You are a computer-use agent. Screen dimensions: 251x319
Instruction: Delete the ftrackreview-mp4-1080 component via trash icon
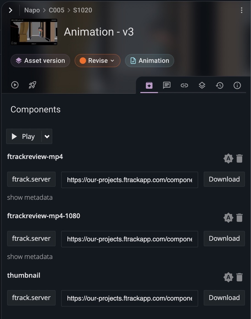239,218
